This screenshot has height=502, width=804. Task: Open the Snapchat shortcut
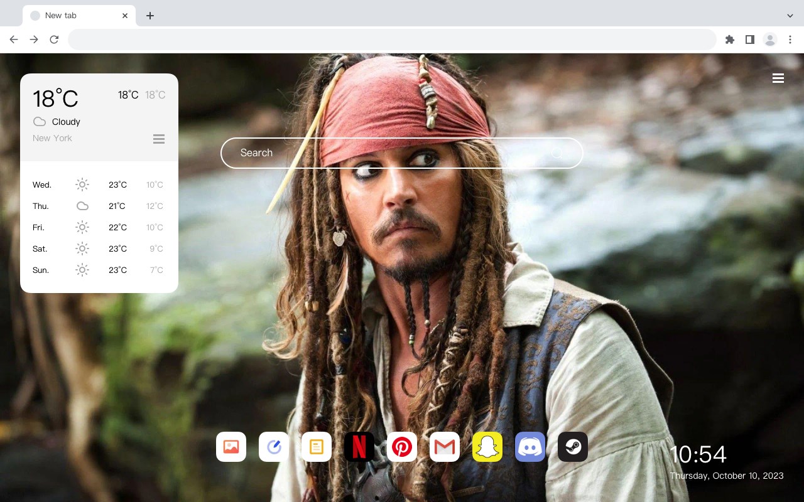pyautogui.click(x=487, y=447)
